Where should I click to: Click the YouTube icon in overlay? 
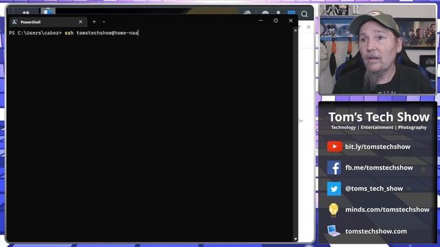point(334,146)
